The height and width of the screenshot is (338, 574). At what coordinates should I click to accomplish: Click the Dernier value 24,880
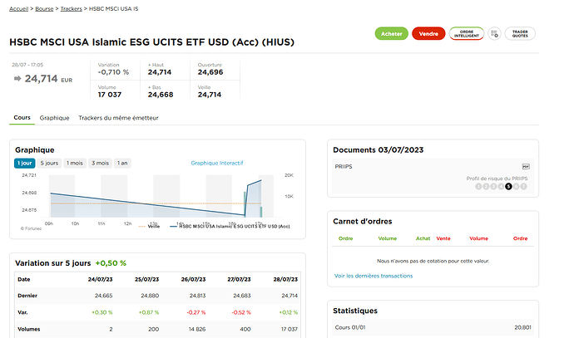pyautogui.click(x=150, y=296)
